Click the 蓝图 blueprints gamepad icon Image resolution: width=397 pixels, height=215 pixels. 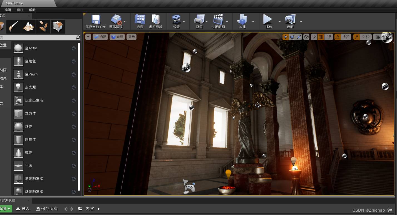199,22
